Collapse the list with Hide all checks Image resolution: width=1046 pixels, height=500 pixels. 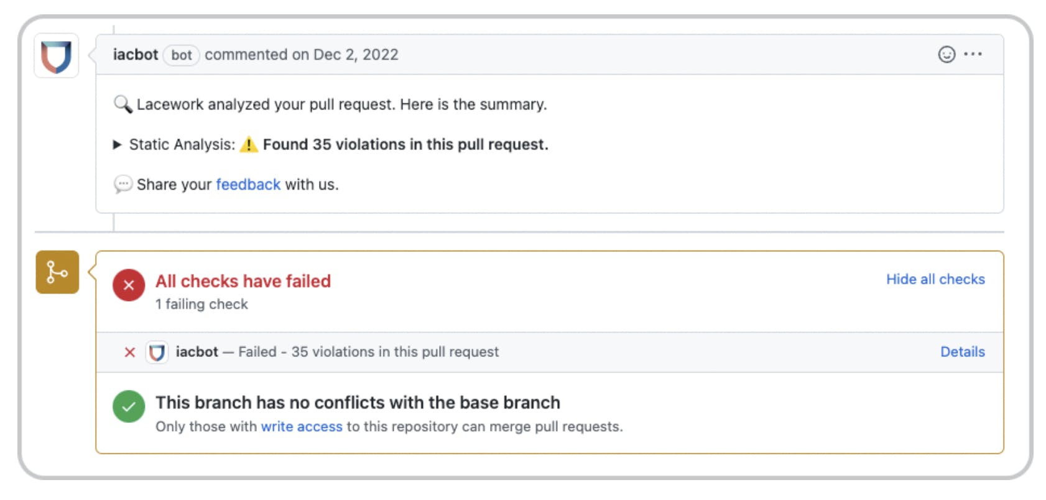point(935,279)
